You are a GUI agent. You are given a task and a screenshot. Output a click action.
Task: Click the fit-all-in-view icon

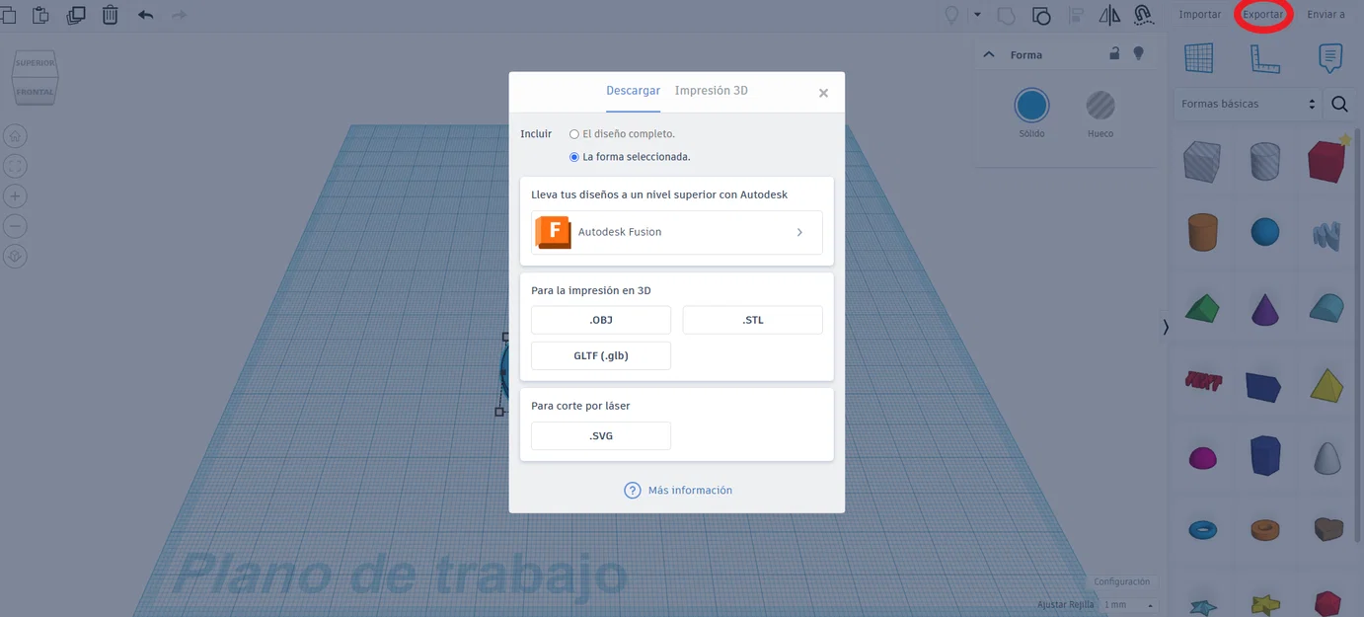coord(16,166)
